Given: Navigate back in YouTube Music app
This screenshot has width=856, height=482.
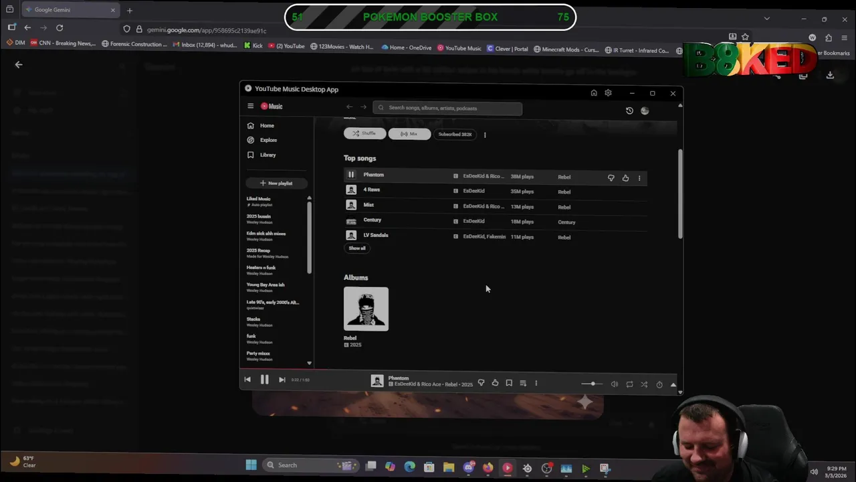Looking at the screenshot, I should pos(349,107).
